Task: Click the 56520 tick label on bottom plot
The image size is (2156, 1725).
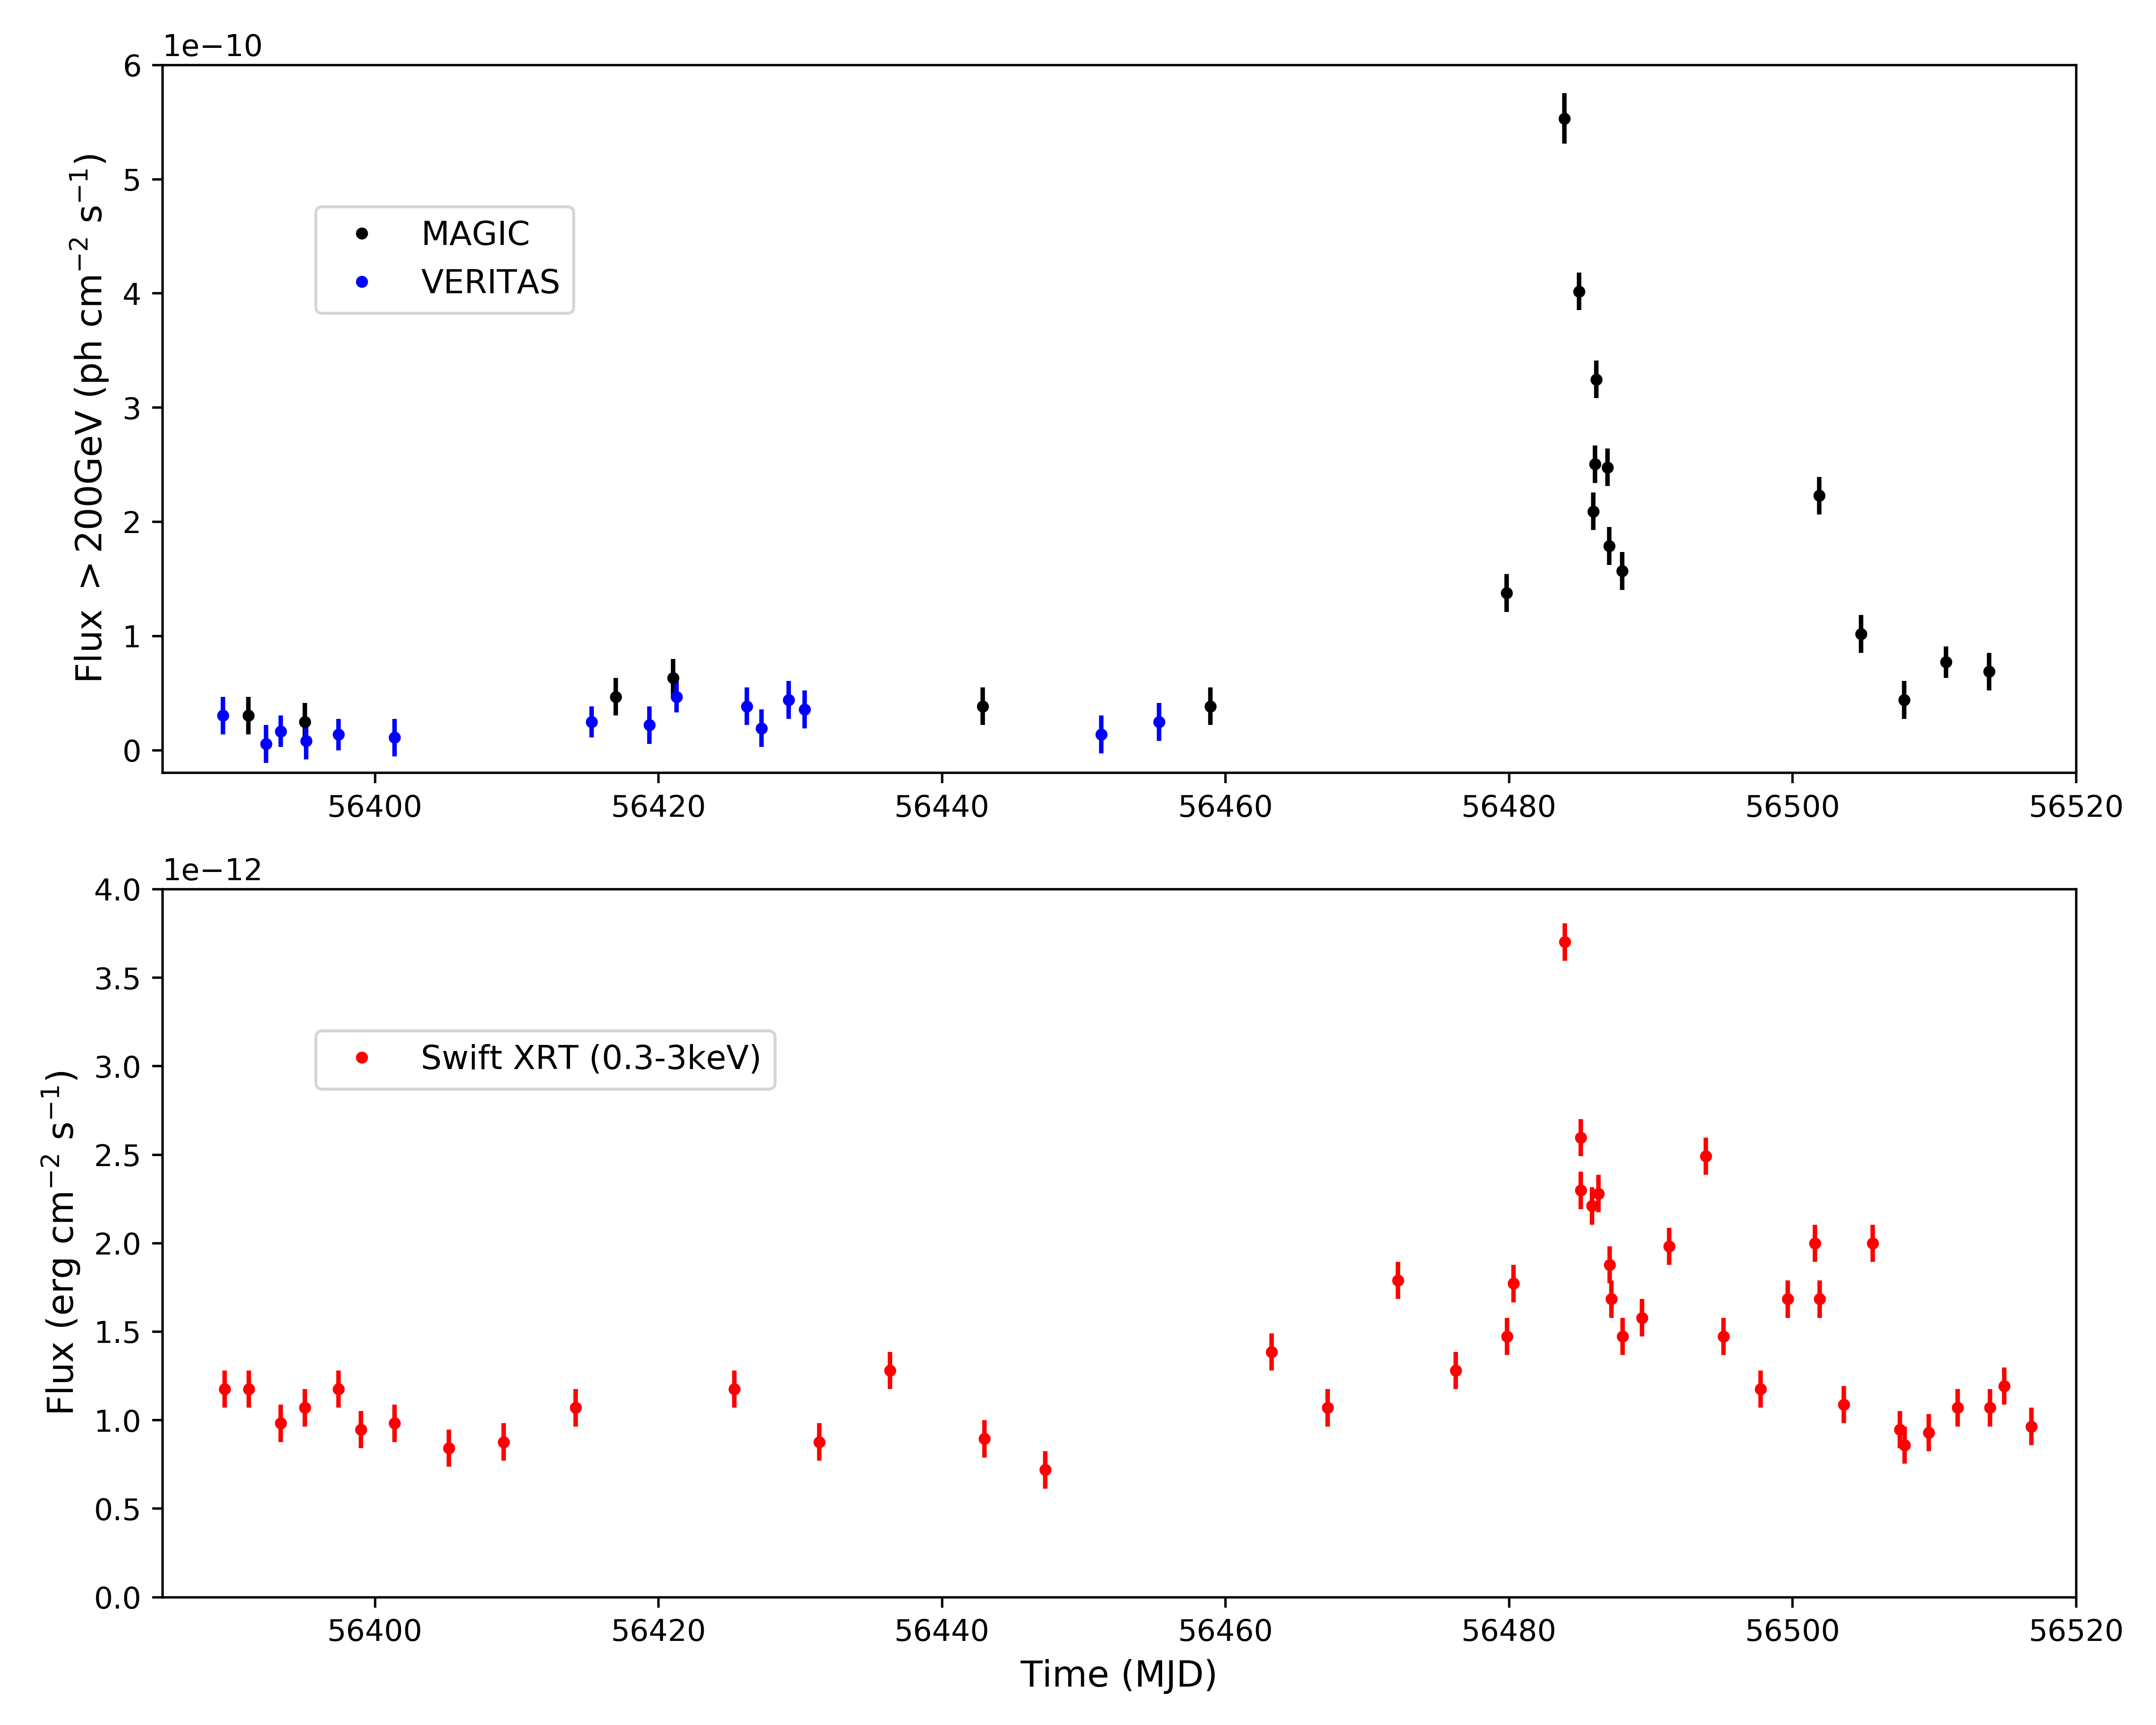Action: tap(2076, 1631)
